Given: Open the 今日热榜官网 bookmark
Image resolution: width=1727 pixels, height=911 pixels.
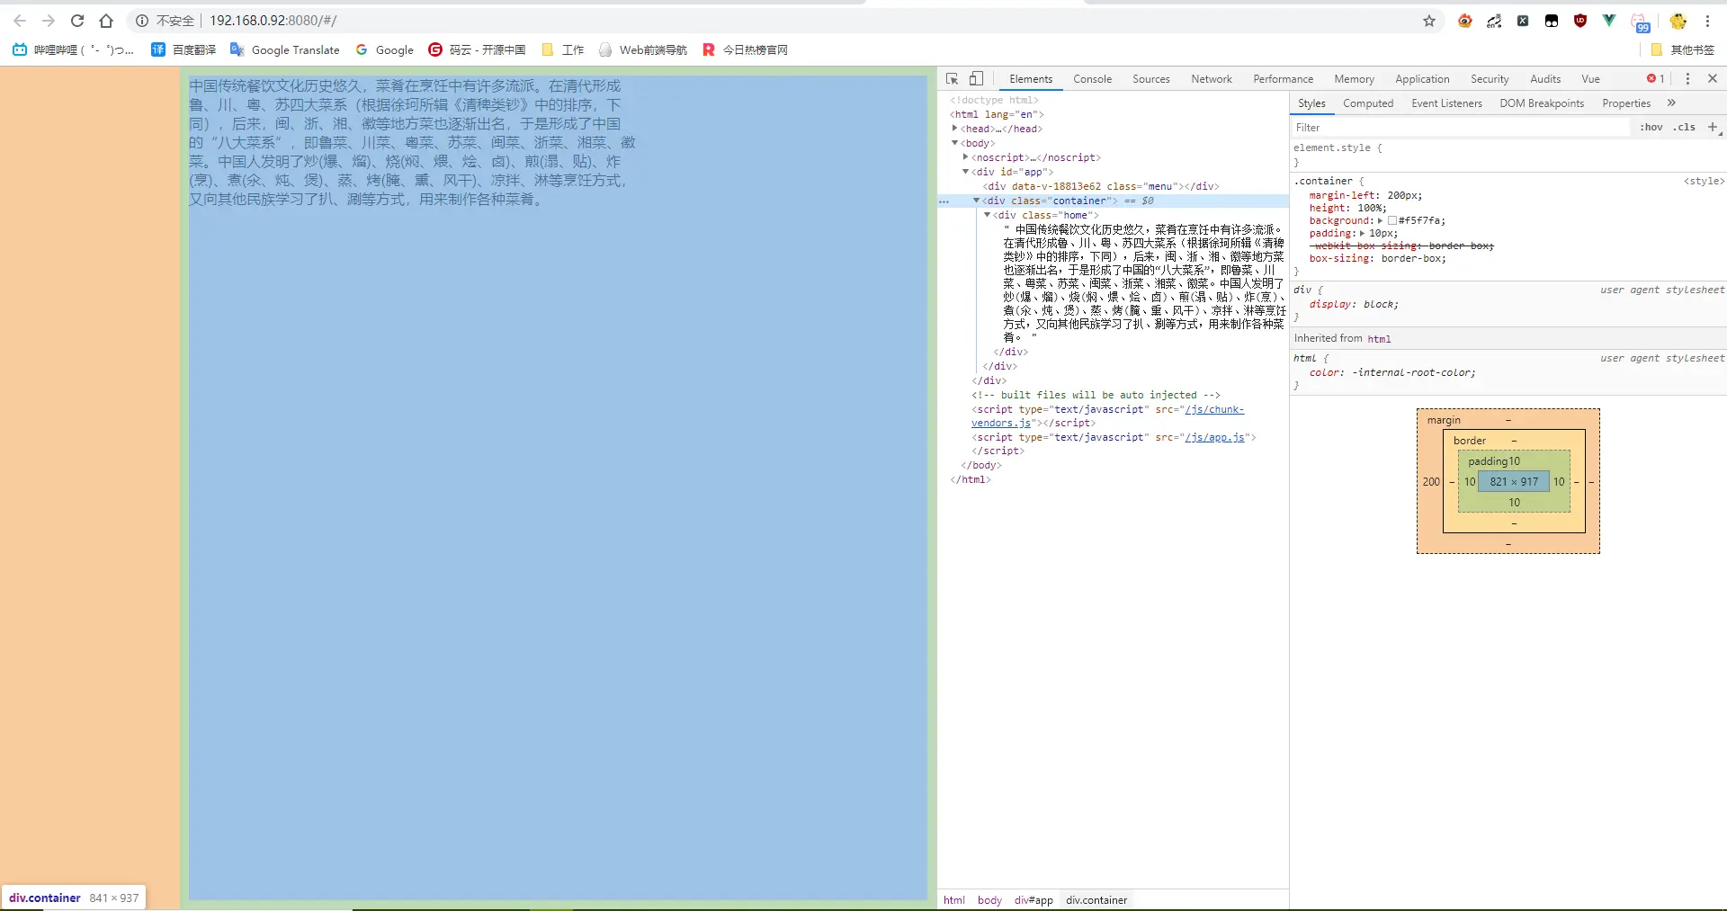Looking at the screenshot, I should pyautogui.click(x=746, y=50).
